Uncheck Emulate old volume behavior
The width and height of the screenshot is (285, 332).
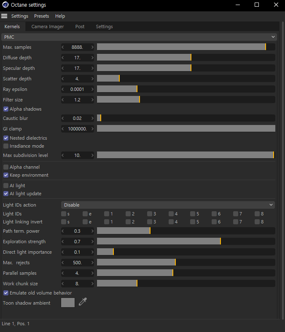click(x=6, y=293)
